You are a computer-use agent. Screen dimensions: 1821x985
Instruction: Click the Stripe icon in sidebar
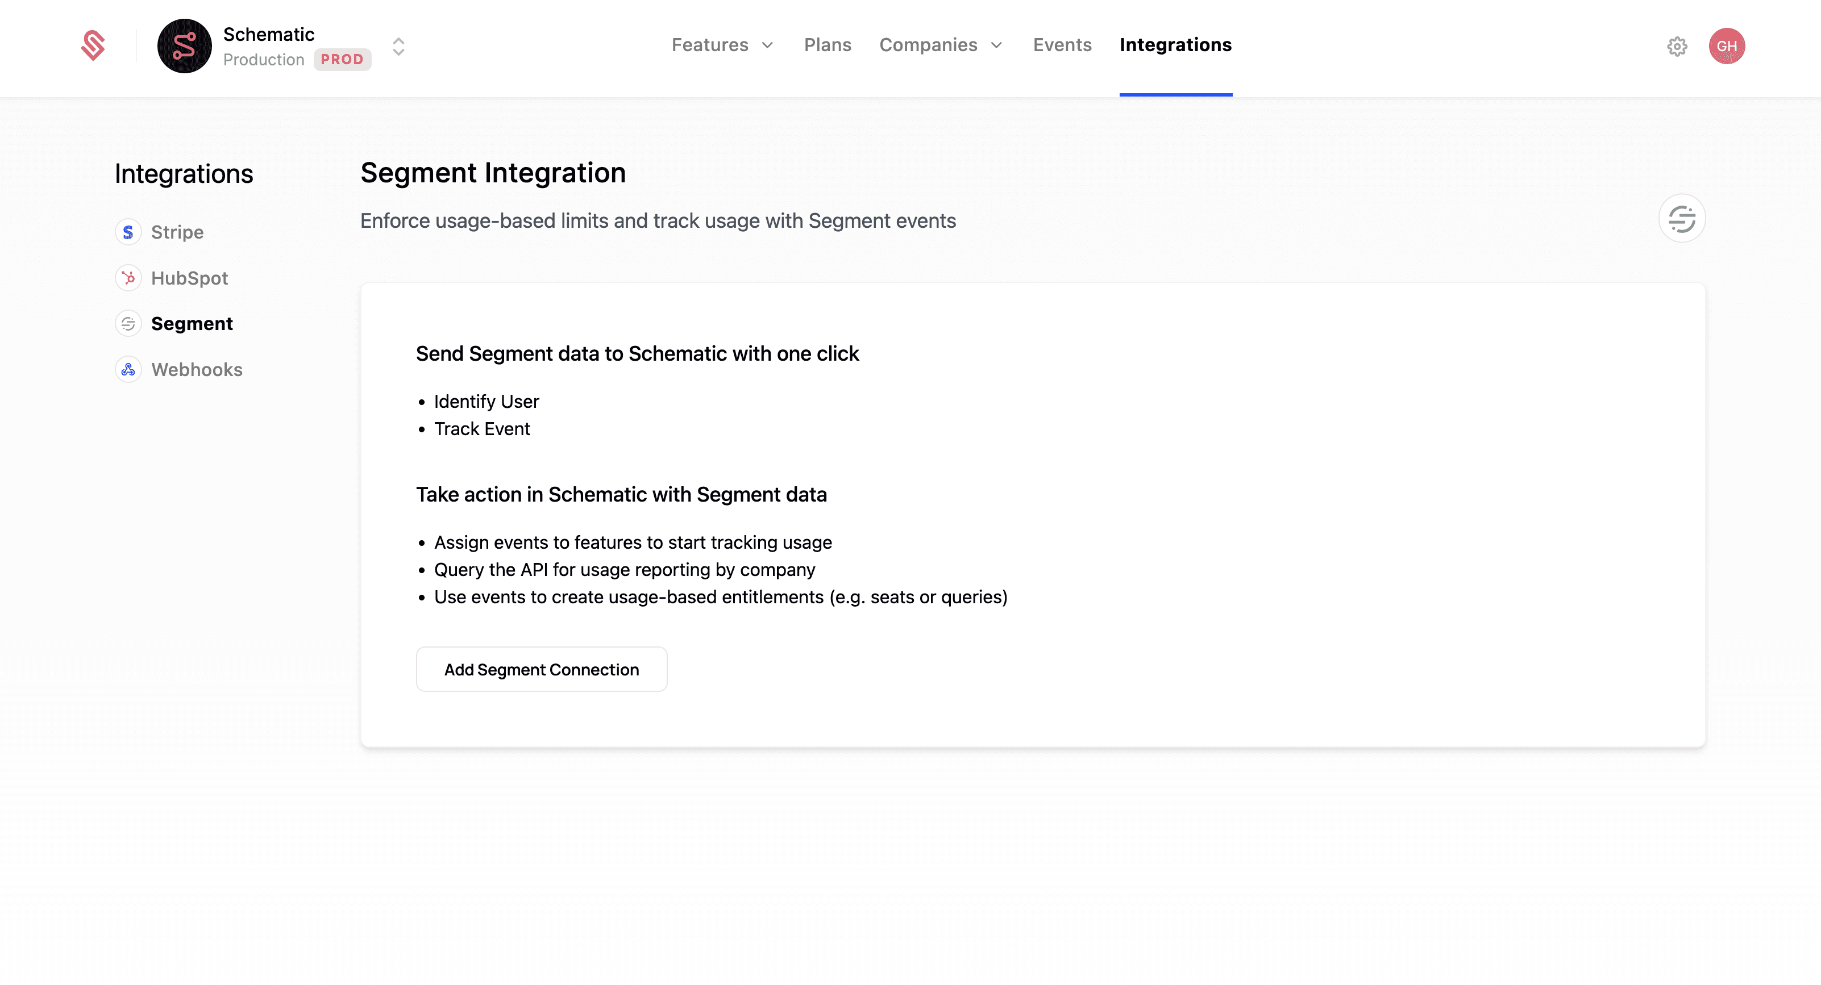pos(128,232)
